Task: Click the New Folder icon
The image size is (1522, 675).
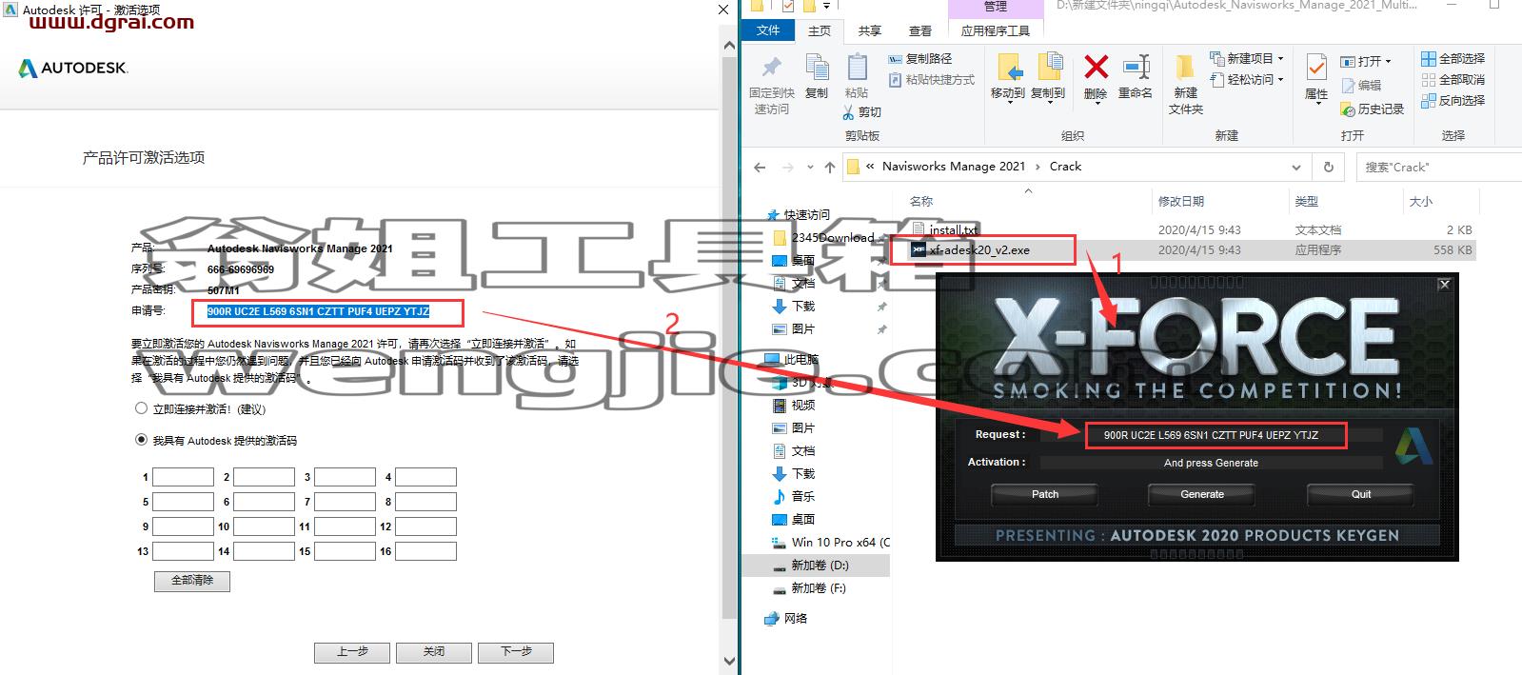Action: click(1185, 68)
